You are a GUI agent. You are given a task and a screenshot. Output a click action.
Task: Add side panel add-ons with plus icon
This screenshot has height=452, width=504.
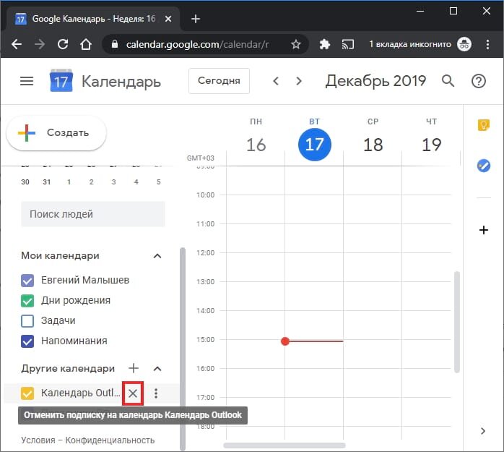coord(484,230)
